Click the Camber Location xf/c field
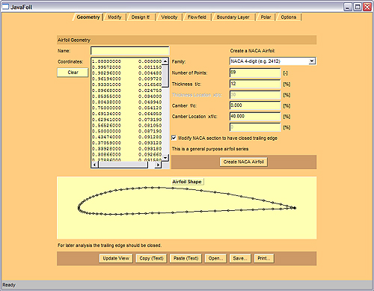This screenshot has width=374, height=291. 255,117
